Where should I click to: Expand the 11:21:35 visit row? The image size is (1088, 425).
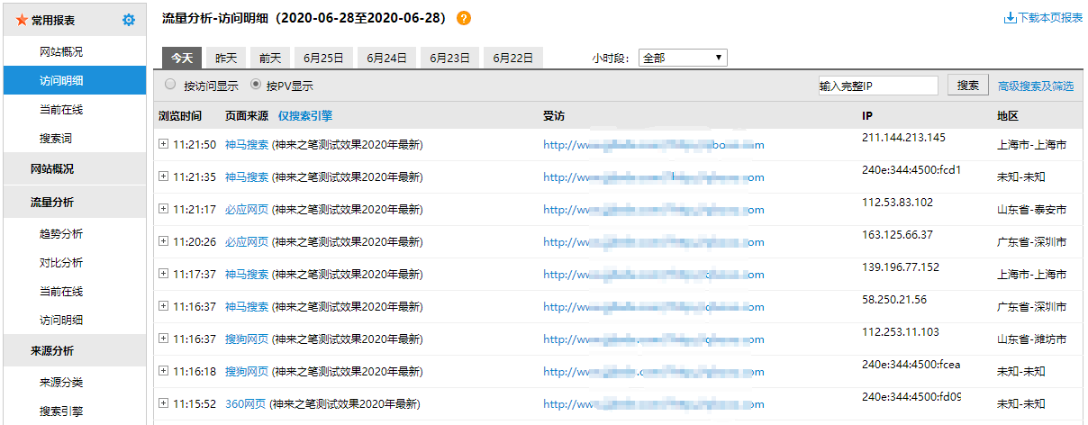(163, 176)
